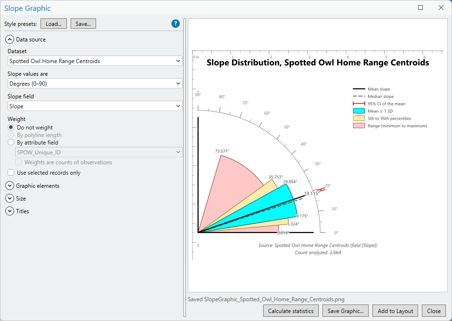Click the 5.324° label
Image resolution: width=452 pixels, height=321 pixels.
click(293, 224)
